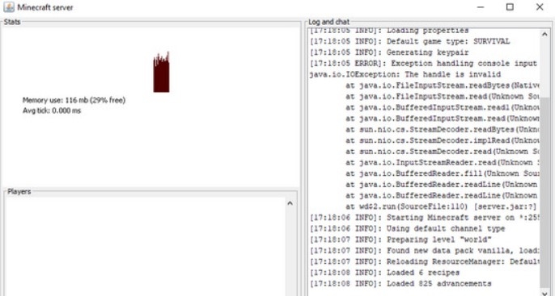Click the 'FileInputStream.readBytes' stack trace line
The width and height of the screenshot is (555, 296).
[443, 85]
